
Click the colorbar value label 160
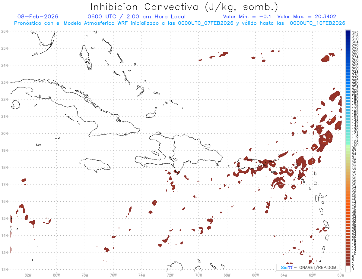coord(355,114)
